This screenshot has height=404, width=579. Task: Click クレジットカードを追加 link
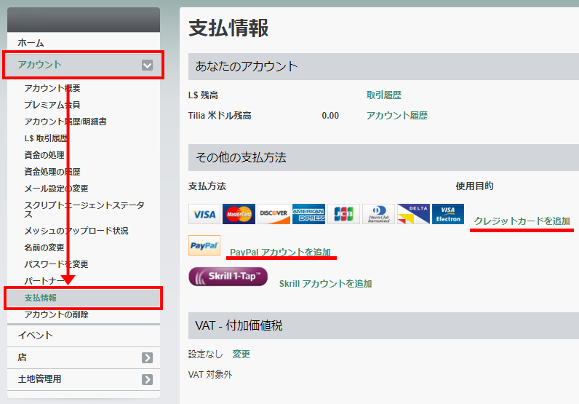point(522,221)
